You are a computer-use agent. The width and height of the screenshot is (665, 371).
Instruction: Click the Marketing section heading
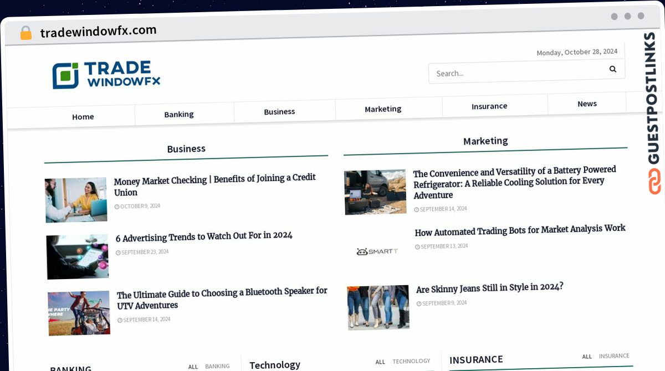485,141
